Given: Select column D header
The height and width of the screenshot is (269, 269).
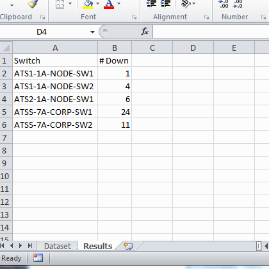Looking at the screenshot, I should (x=193, y=48).
